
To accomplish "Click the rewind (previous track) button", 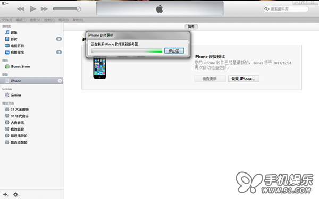I will [x=21, y=9].
